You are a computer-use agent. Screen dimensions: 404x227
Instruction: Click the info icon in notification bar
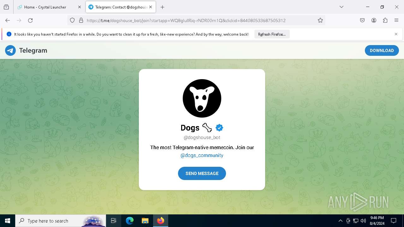pos(9,34)
